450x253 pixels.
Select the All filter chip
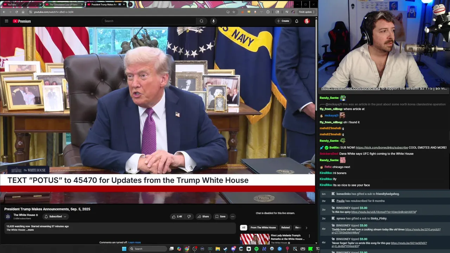click(243, 228)
